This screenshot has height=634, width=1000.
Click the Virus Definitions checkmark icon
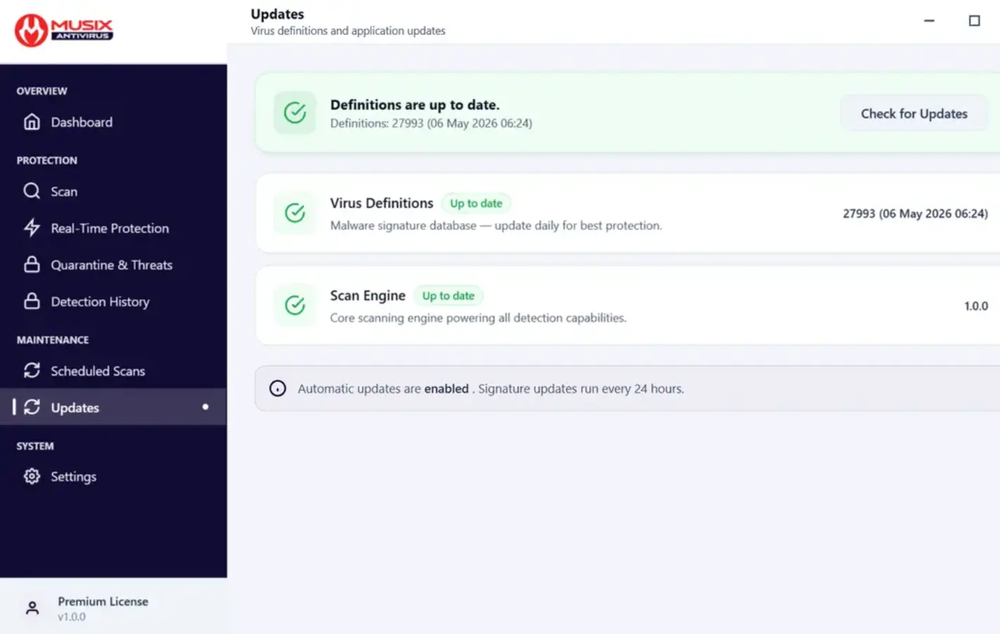point(295,213)
